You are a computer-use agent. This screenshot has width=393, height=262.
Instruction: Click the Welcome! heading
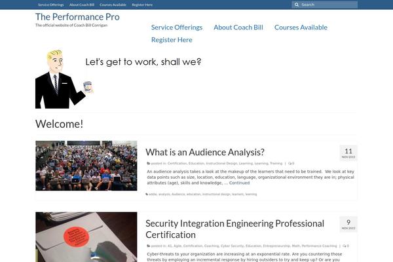click(x=59, y=124)
